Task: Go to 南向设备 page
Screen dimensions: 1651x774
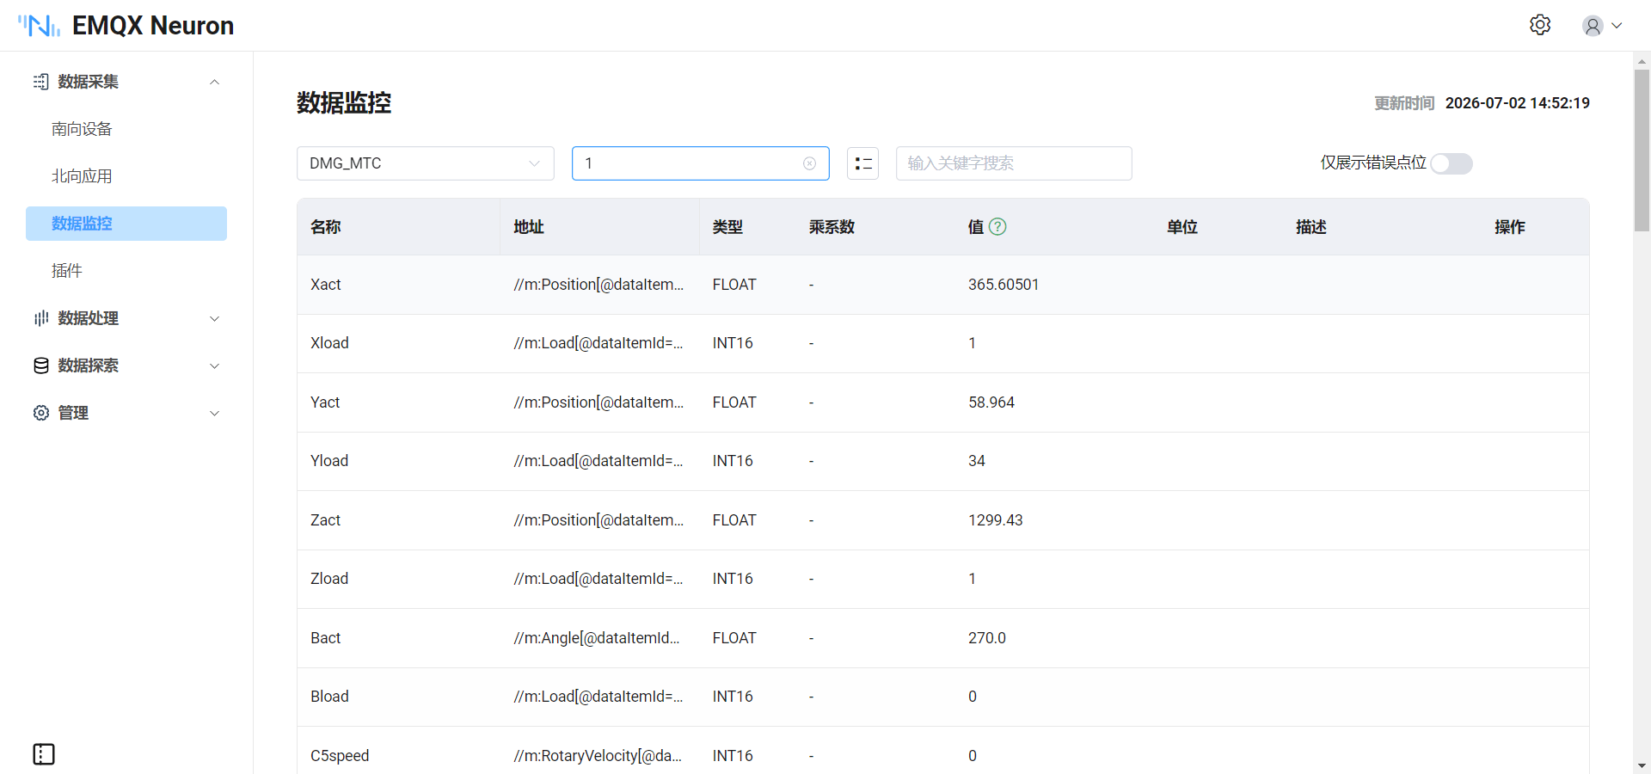Action: click(x=82, y=129)
